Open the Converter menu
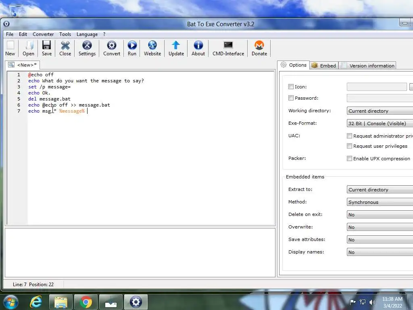Screen dimensions: 413x310 pyautogui.click(x=43, y=34)
